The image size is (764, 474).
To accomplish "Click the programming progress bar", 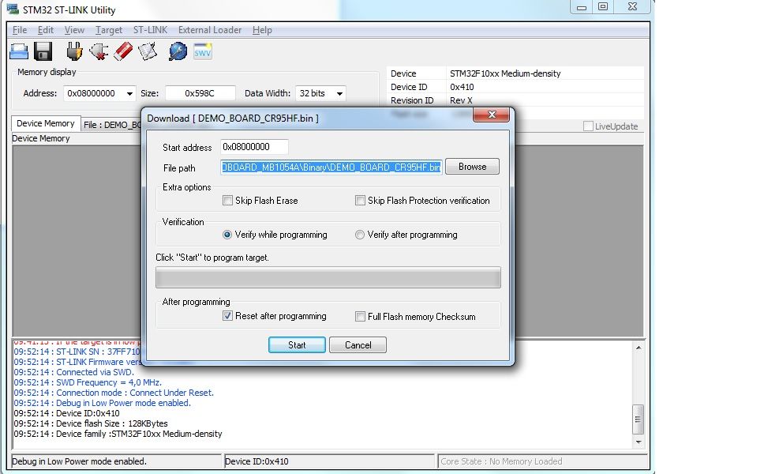I will coord(328,277).
